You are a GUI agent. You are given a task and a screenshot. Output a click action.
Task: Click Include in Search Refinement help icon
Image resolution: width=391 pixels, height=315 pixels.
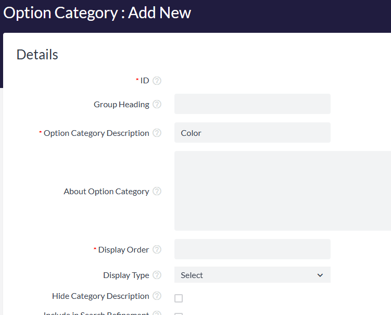click(157, 313)
